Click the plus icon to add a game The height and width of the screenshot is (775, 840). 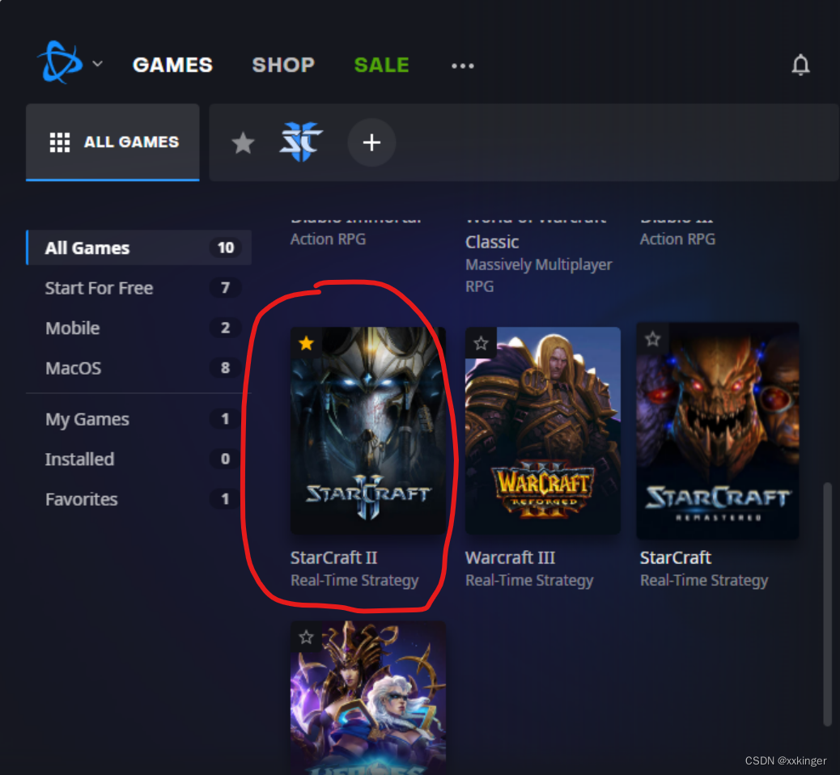pyautogui.click(x=371, y=142)
